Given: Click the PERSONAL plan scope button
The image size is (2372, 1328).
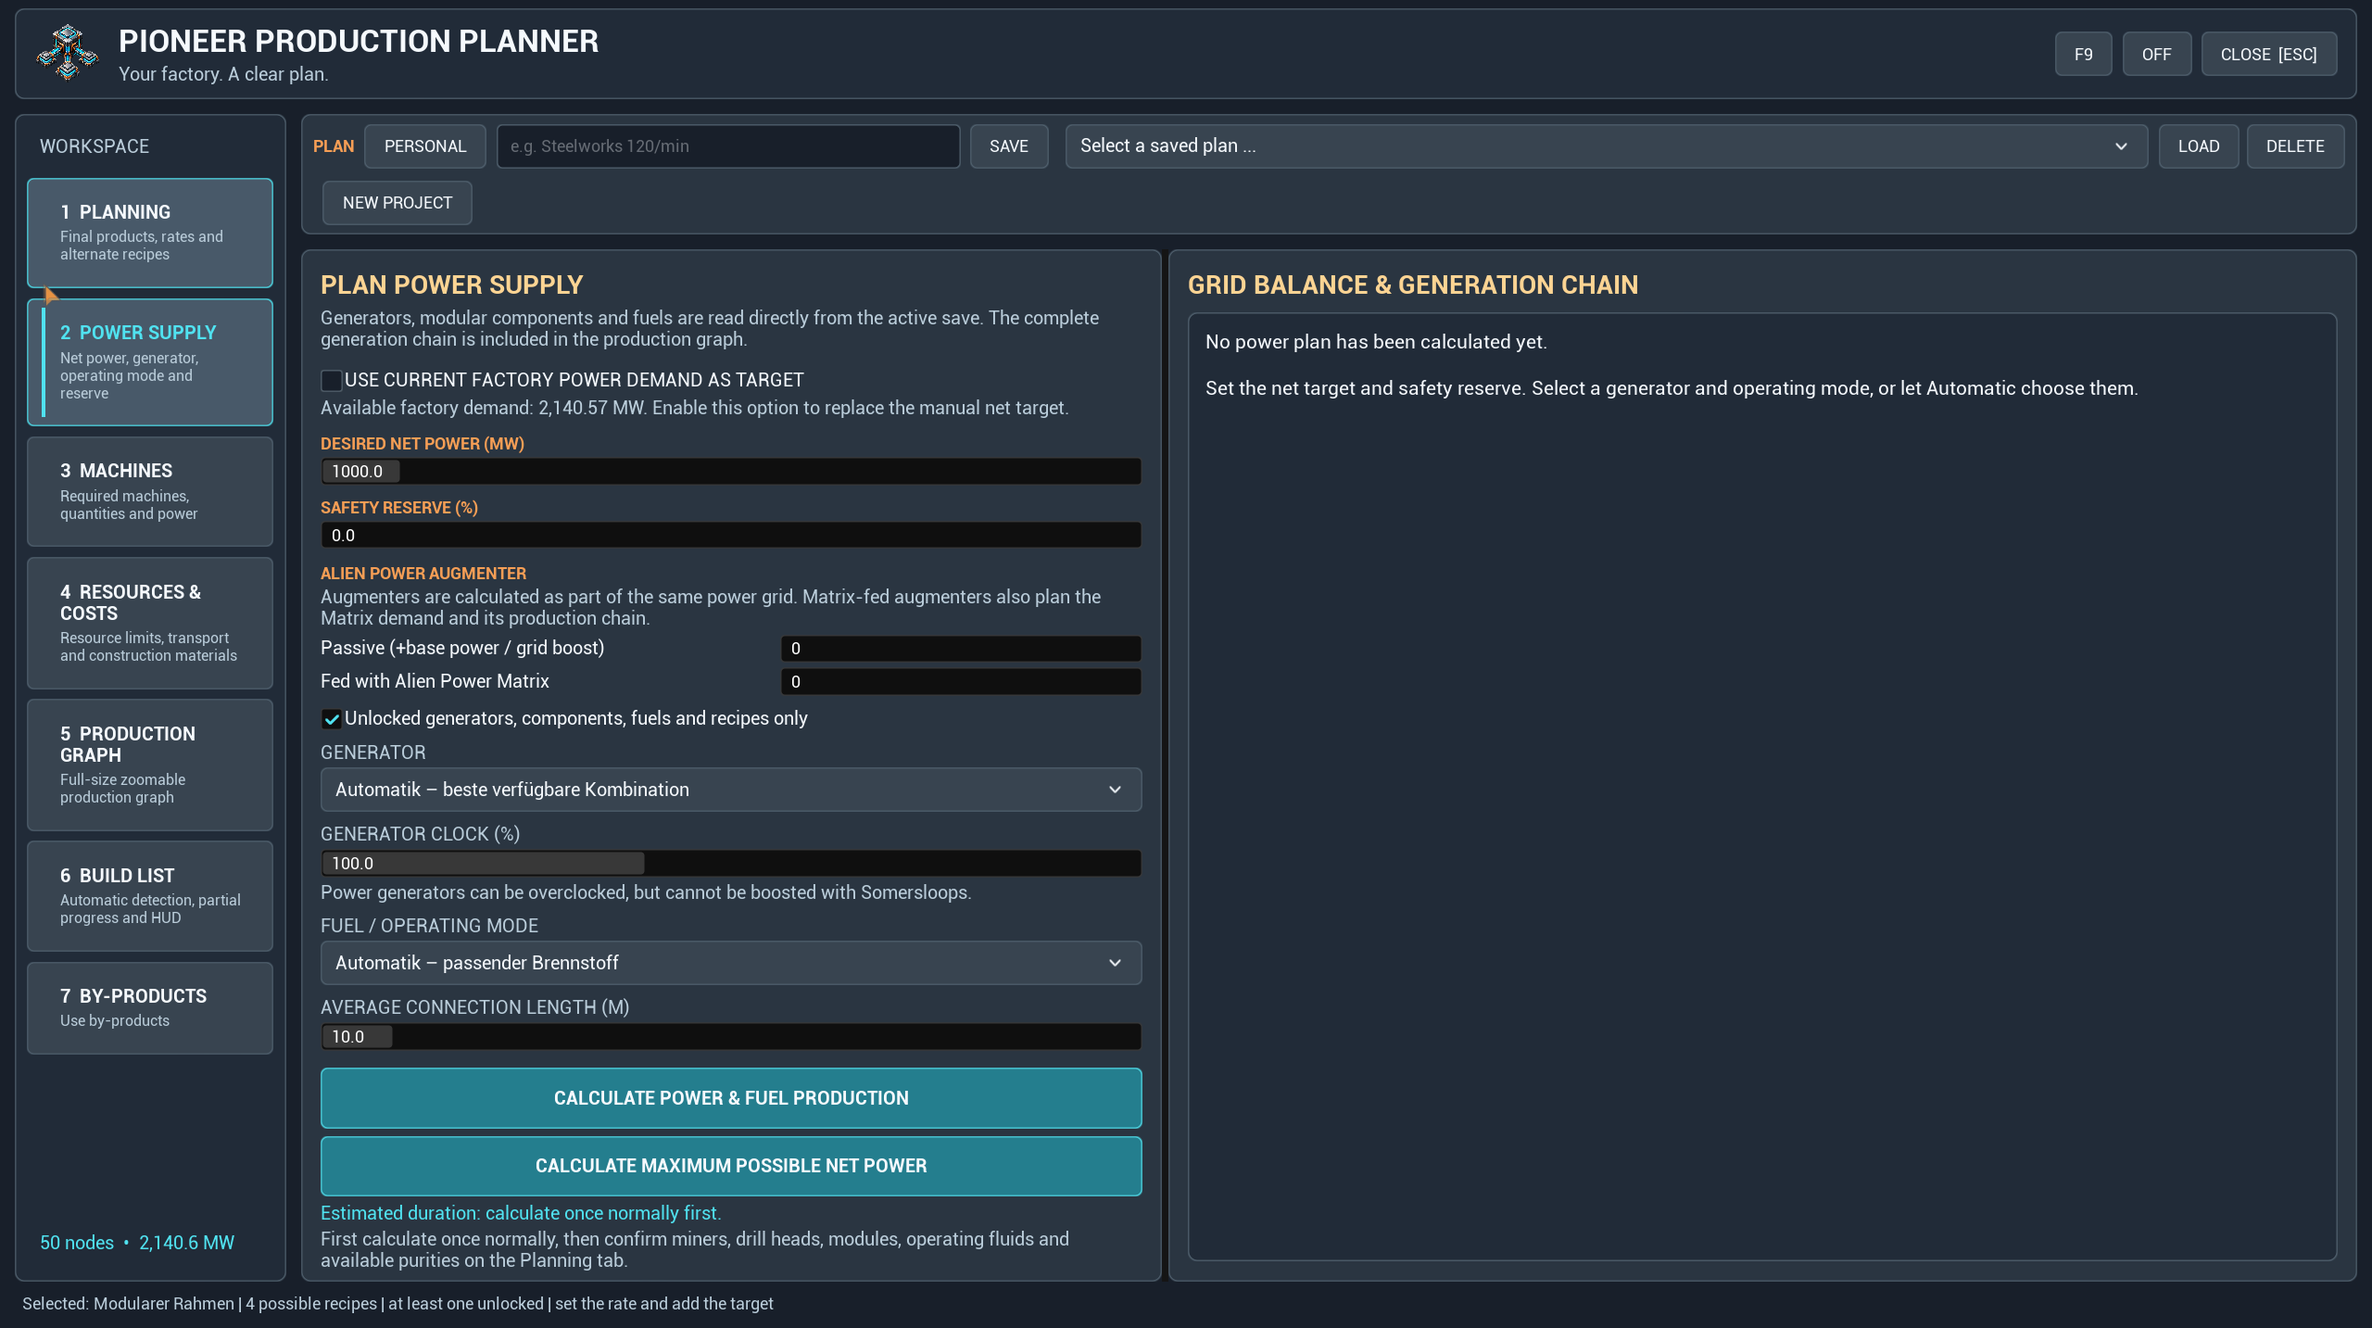Looking at the screenshot, I should (x=425, y=145).
